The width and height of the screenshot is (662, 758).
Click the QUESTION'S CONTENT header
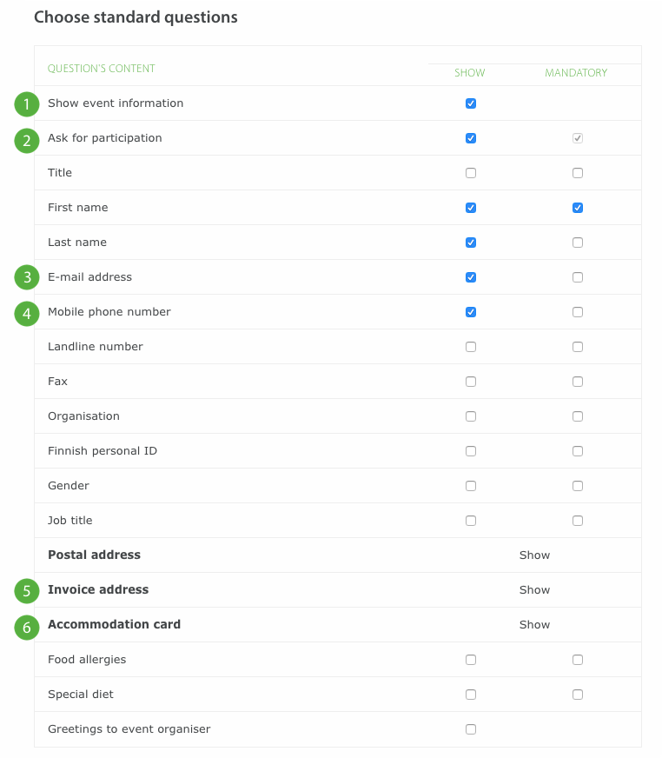pos(102,67)
